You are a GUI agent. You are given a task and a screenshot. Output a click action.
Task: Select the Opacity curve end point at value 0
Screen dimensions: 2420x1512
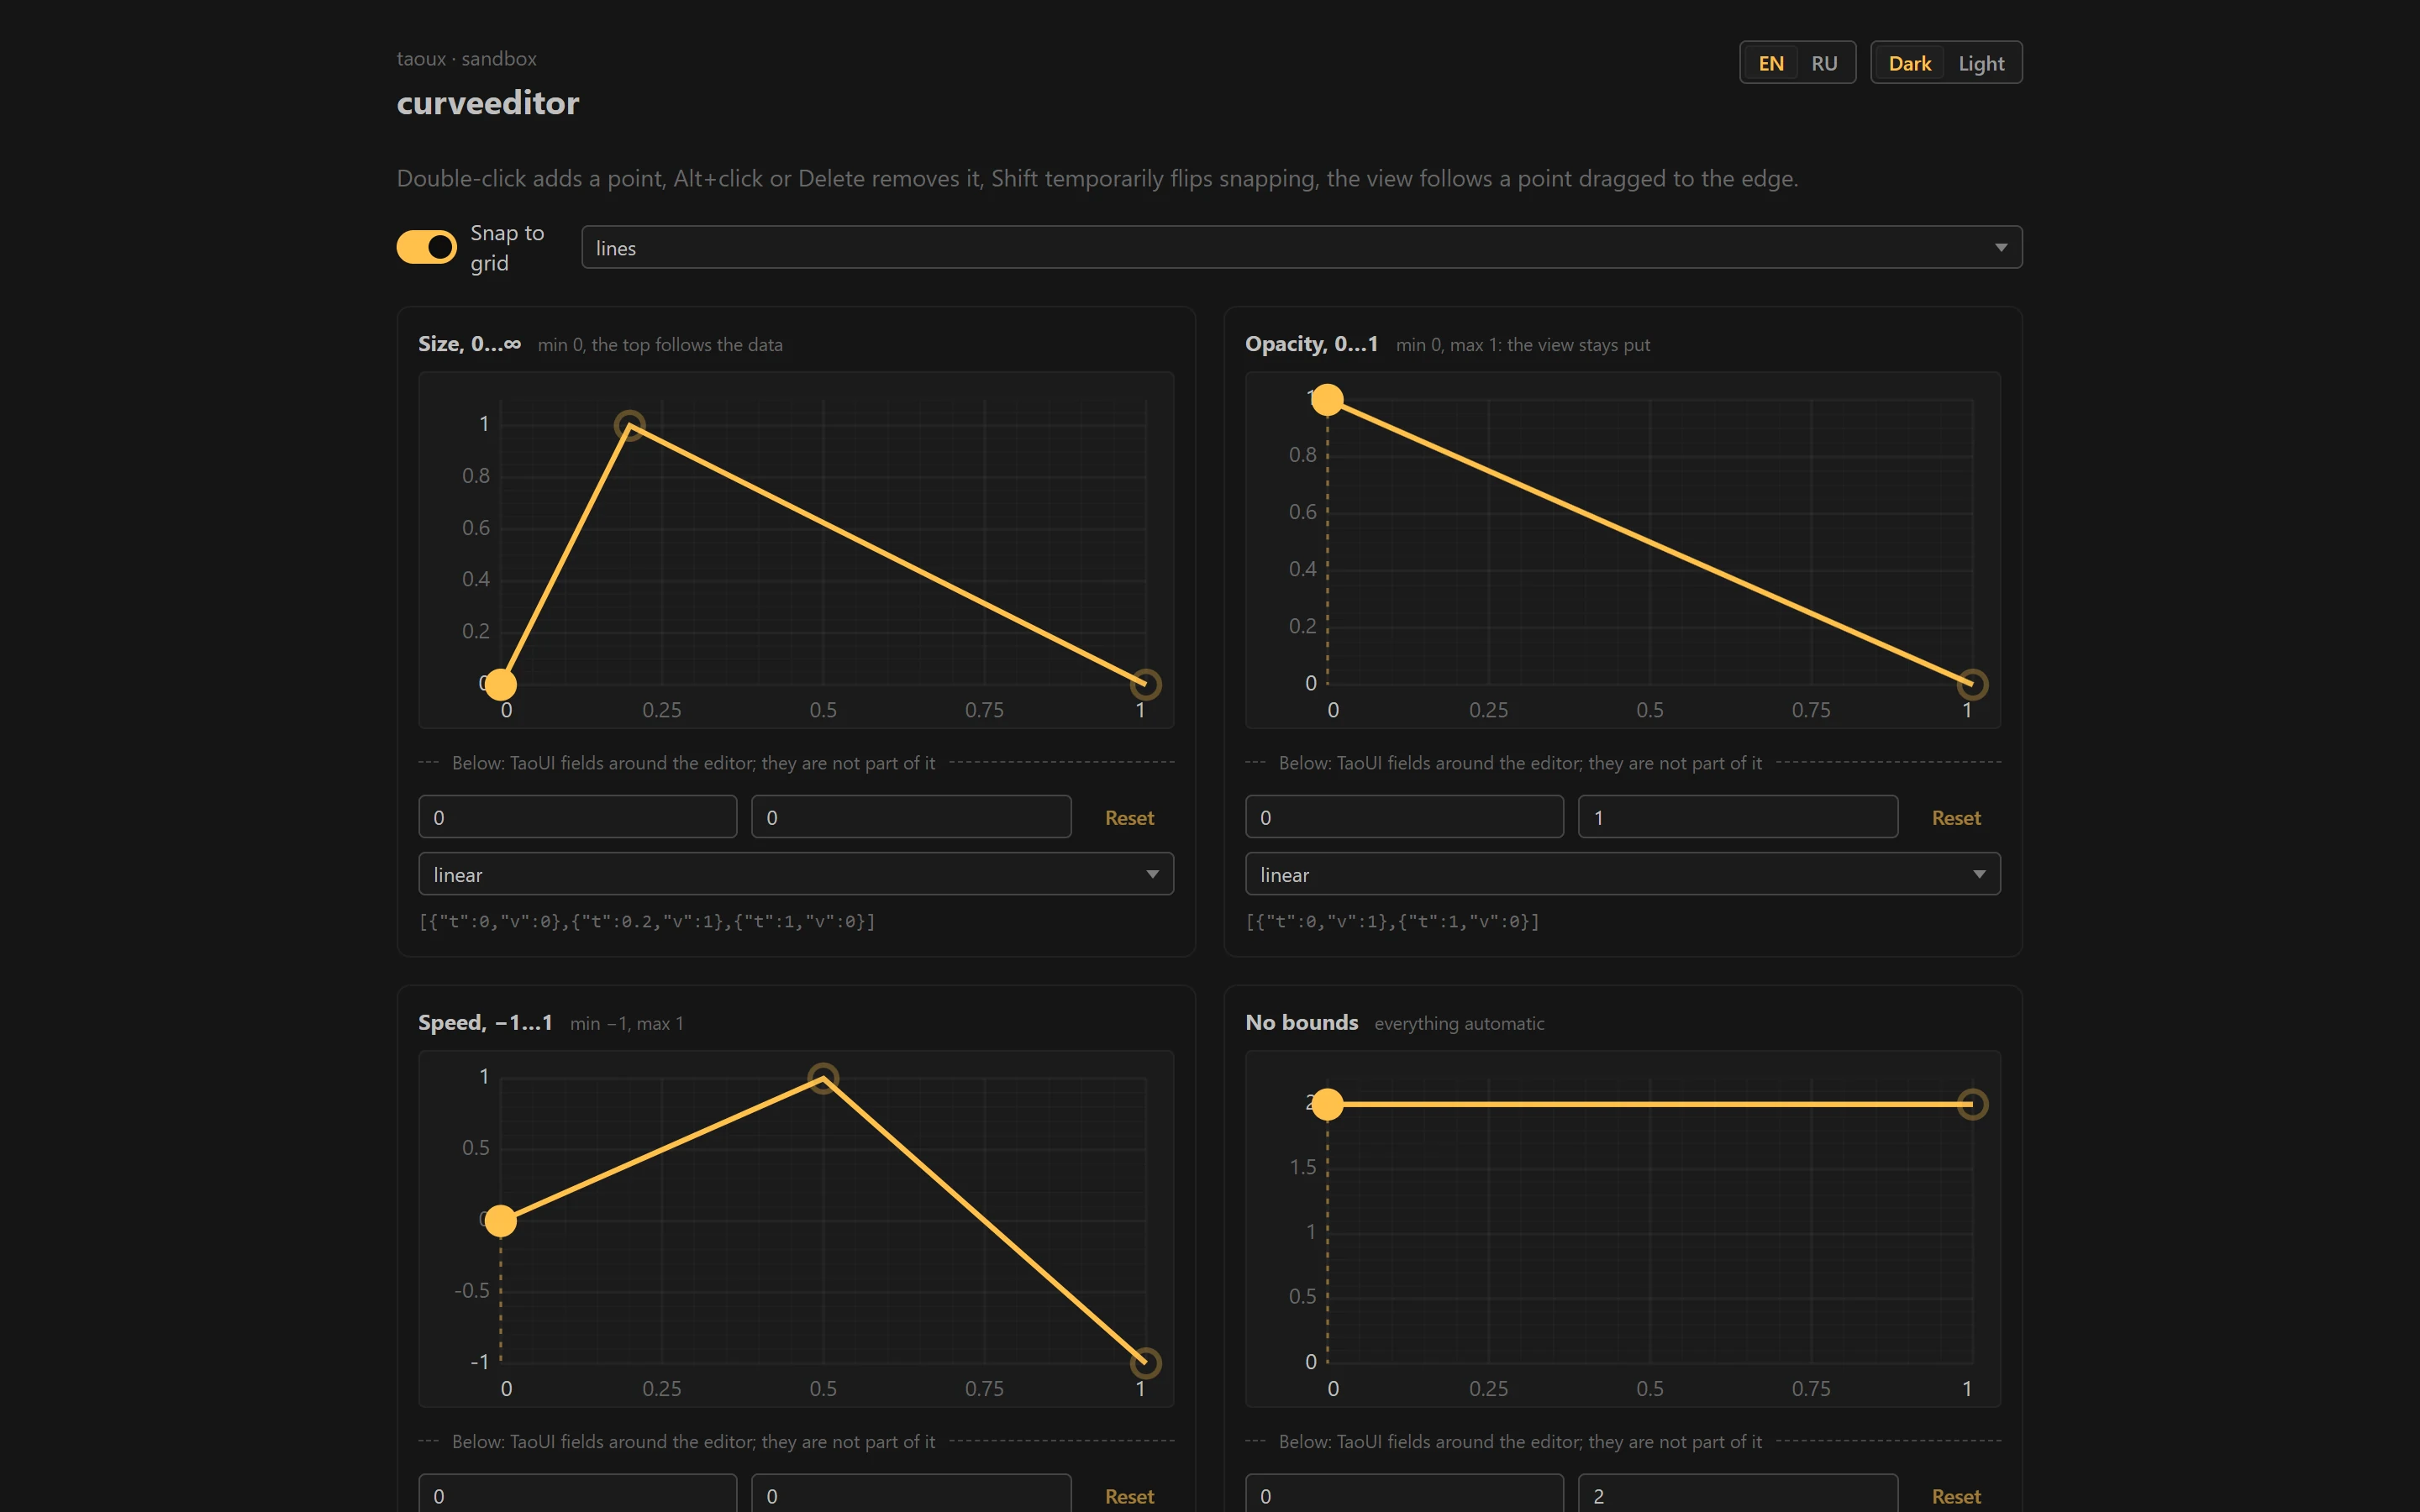(x=1972, y=685)
